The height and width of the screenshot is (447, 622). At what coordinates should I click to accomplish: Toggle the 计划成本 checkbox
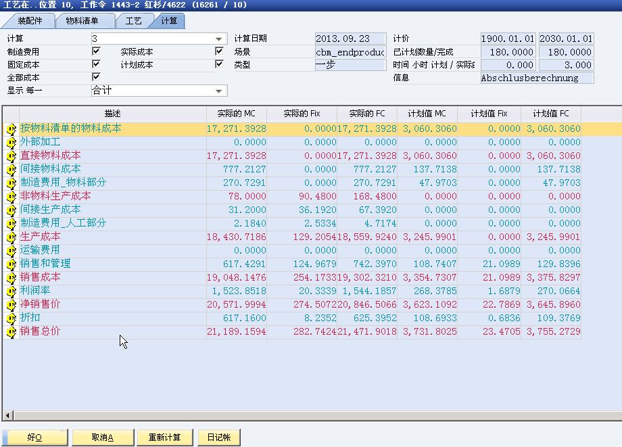[219, 64]
